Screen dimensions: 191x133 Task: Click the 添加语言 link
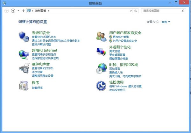tap(115, 69)
